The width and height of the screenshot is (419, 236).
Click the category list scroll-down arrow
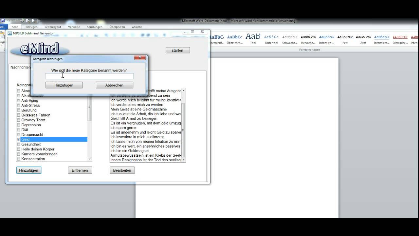pos(90,159)
